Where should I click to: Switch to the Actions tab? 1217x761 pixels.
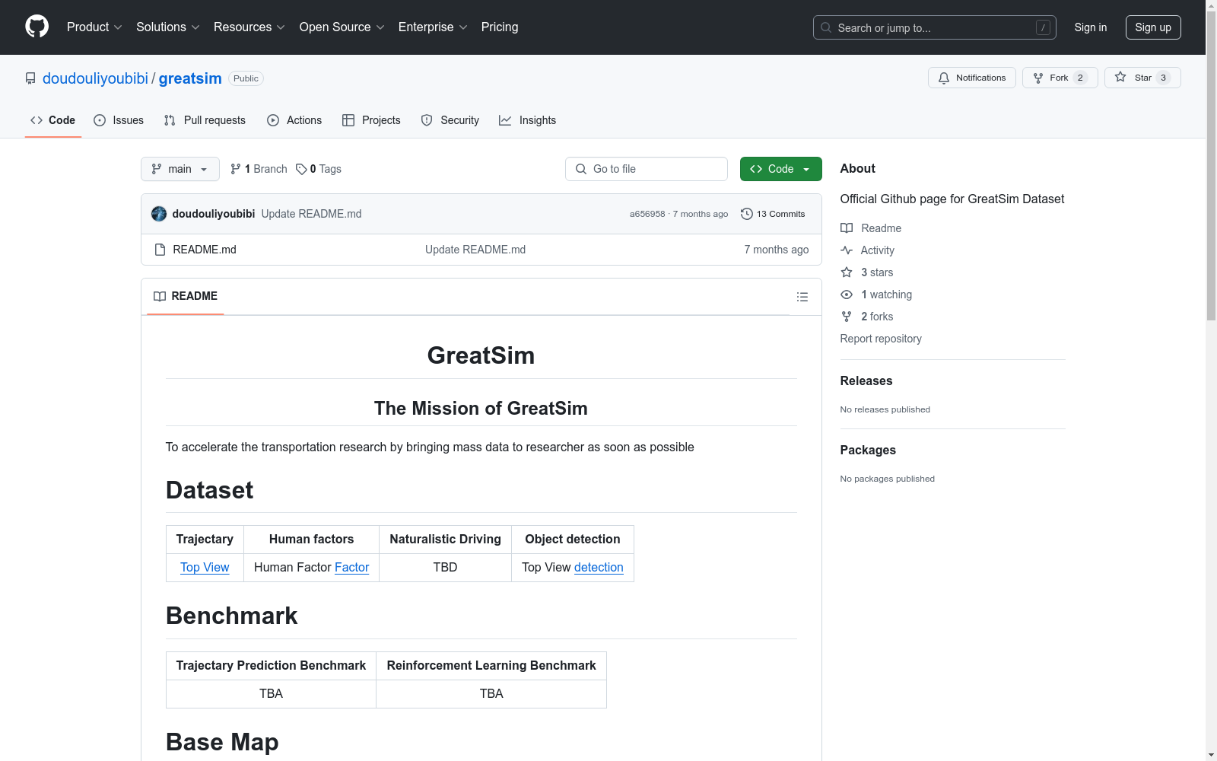click(x=294, y=120)
